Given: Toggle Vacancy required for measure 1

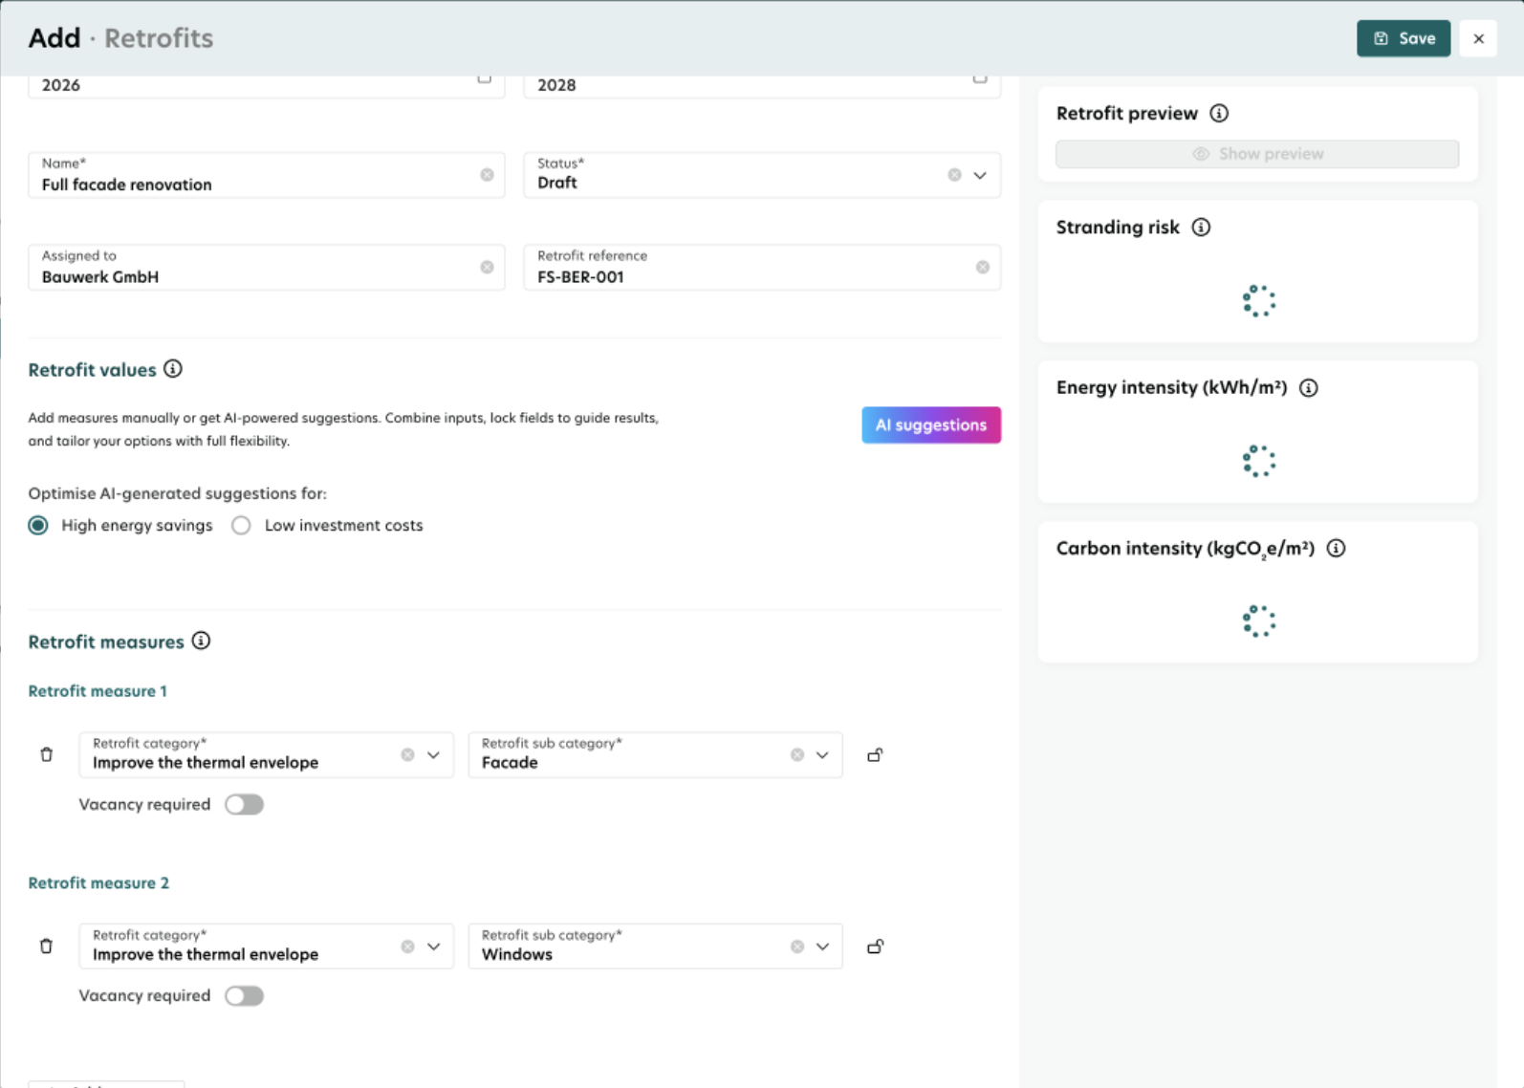Looking at the screenshot, I should 244,804.
